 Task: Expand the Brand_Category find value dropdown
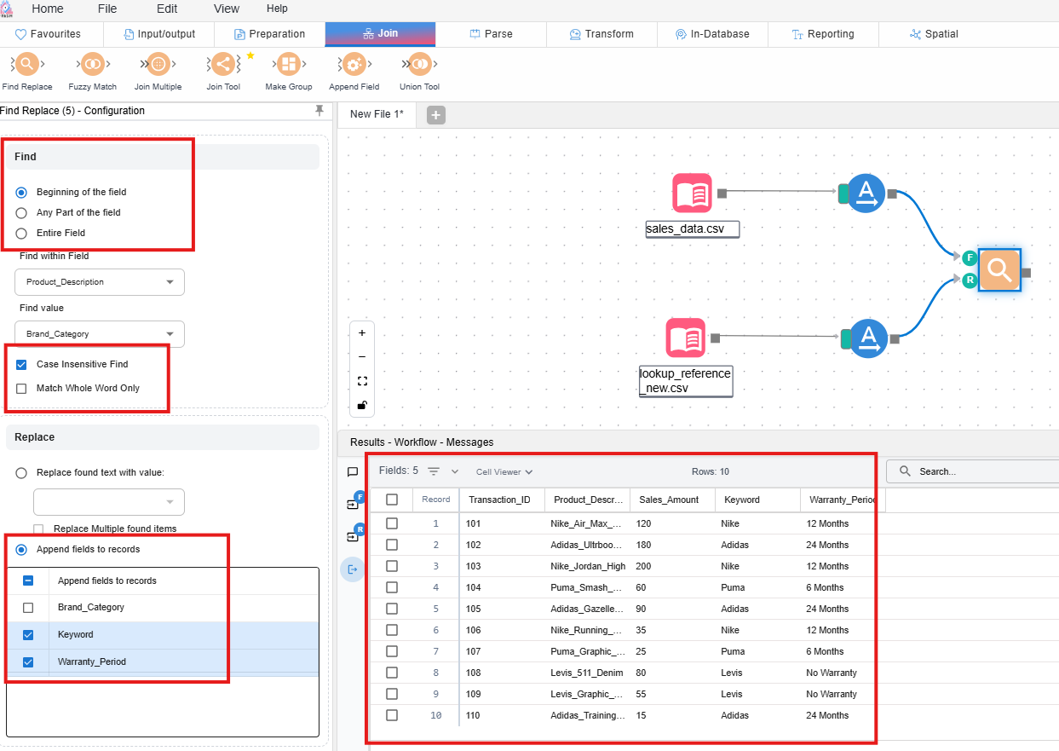tap(100, 334)
